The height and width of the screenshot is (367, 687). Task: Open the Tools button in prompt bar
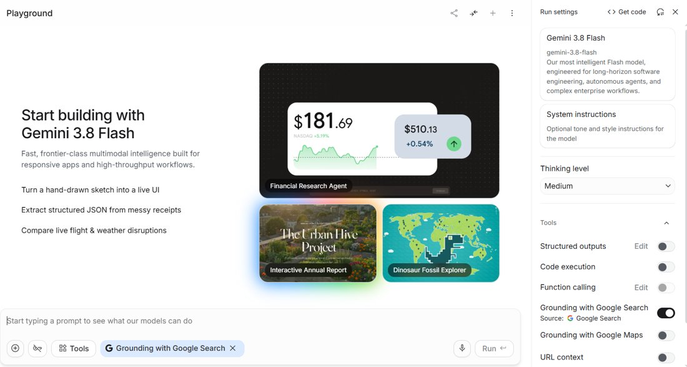point(74,348)
